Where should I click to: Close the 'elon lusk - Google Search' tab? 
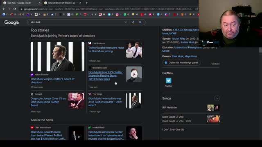39,3
